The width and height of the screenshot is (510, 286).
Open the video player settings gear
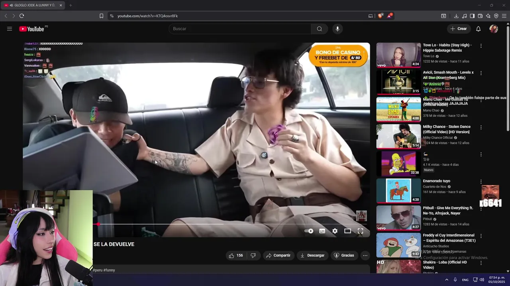click(335, 231)
